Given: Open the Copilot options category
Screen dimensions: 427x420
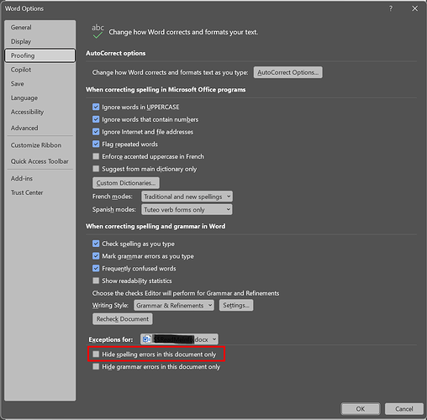Looking at the screenshot, I should [40, 70].
